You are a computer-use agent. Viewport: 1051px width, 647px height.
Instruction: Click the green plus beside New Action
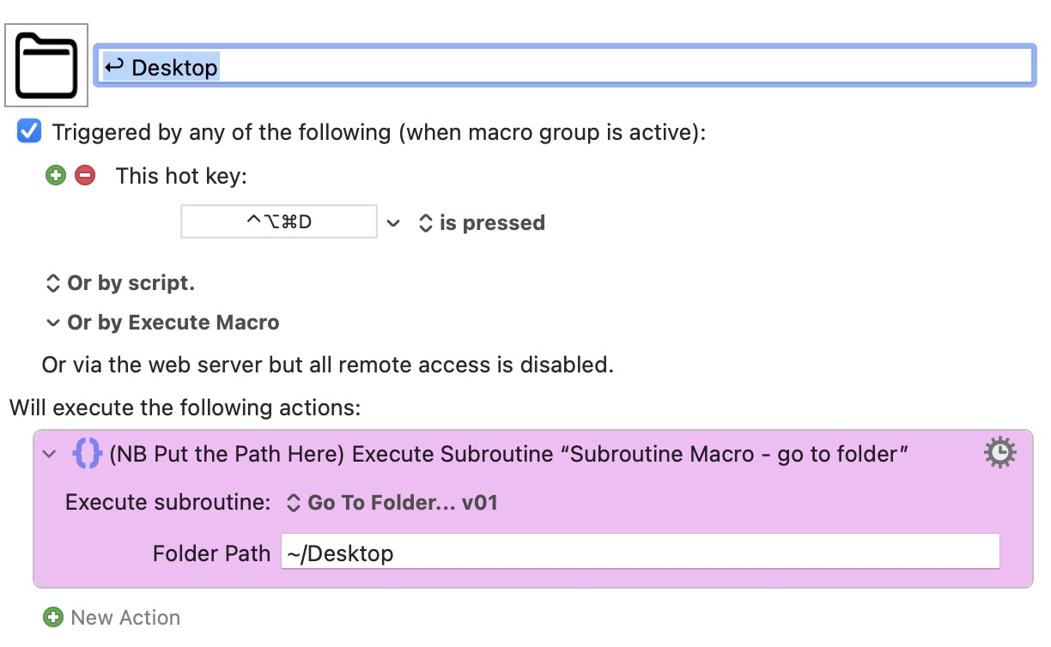pos(53,617)
